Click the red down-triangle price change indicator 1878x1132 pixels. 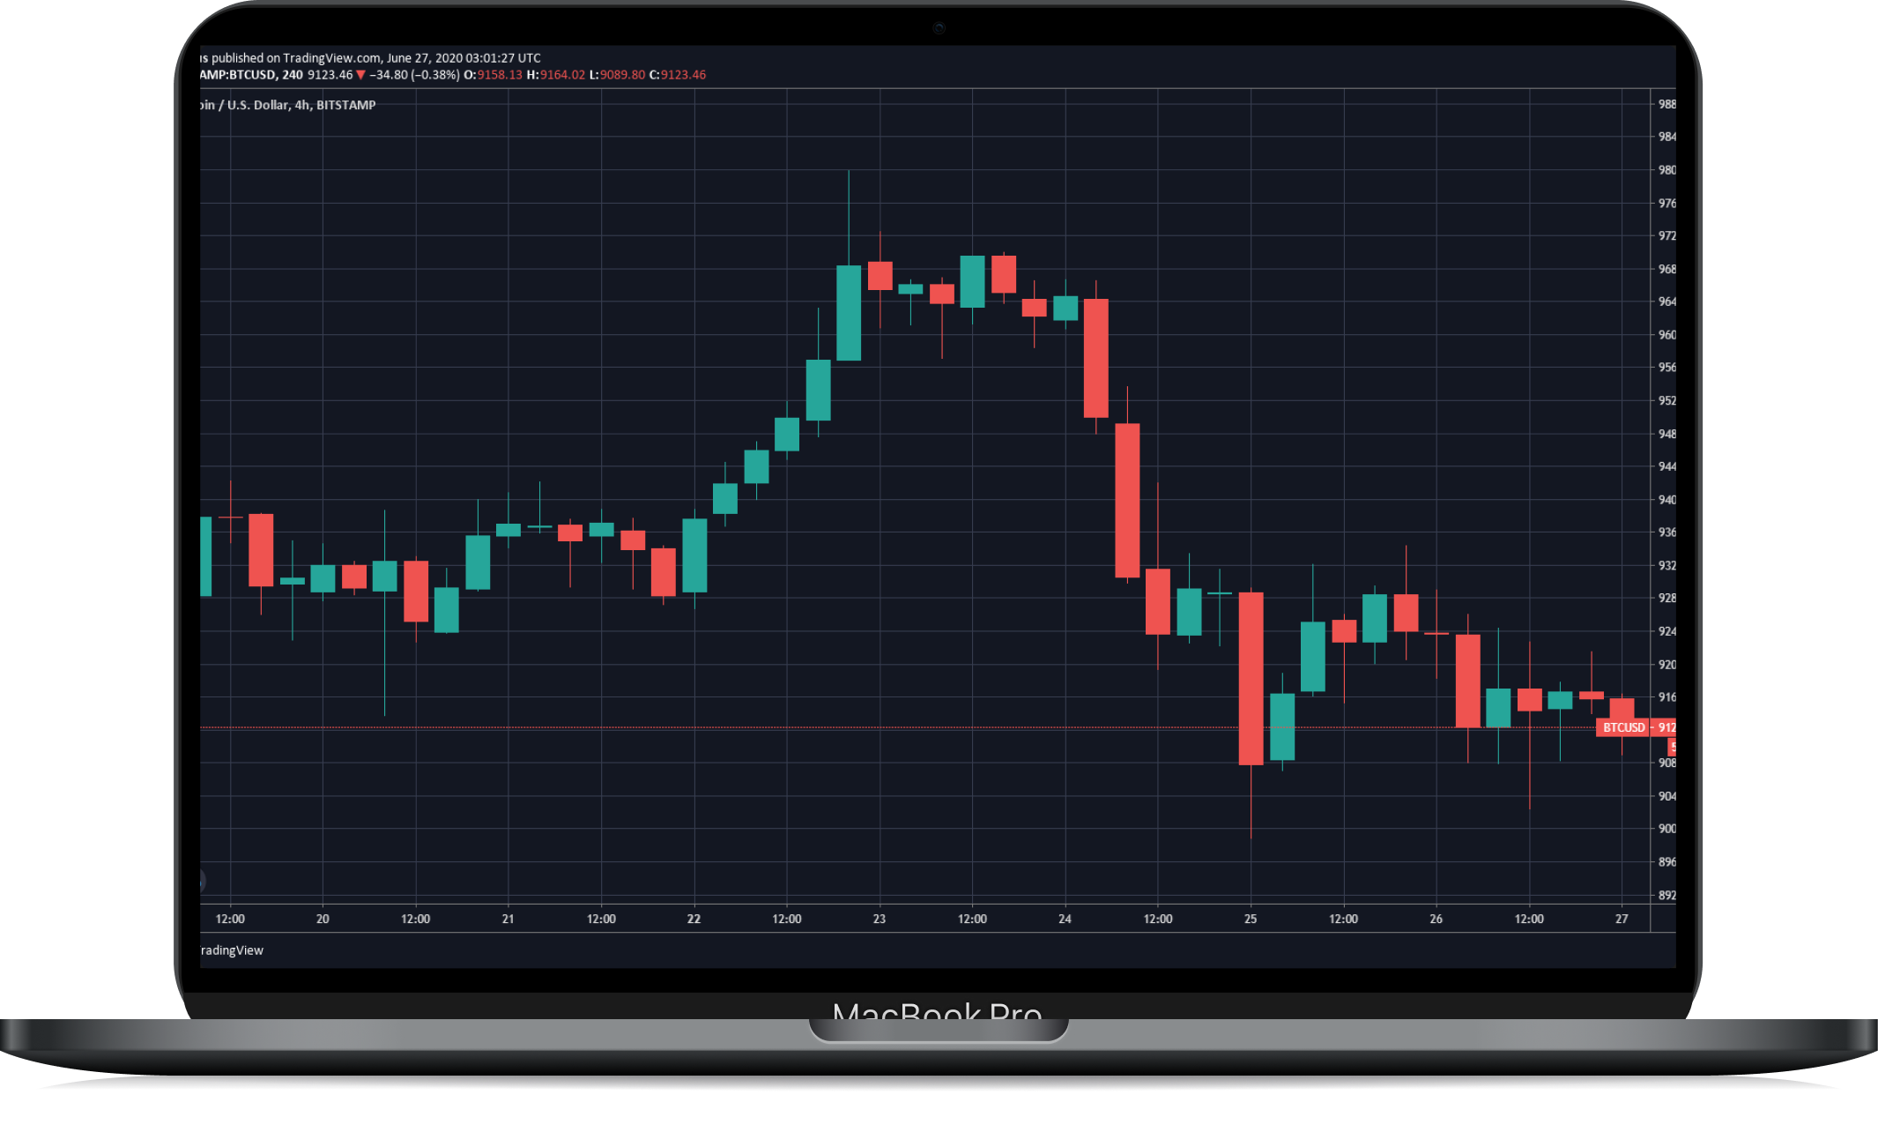pos(360,75)
